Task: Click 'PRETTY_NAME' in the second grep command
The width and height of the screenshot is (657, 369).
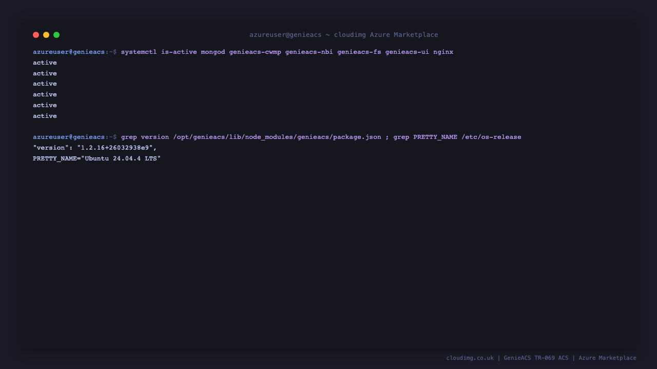Action: [x=435, y=137]
